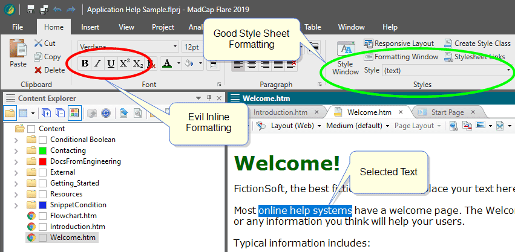Image resolution: width=515 pixels, height=252 pixels.
Task: Apply Bold formatting
Action: coord(85,63)
